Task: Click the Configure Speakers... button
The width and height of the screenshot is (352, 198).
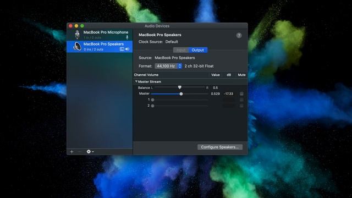Action: click(x=220, y=147)
